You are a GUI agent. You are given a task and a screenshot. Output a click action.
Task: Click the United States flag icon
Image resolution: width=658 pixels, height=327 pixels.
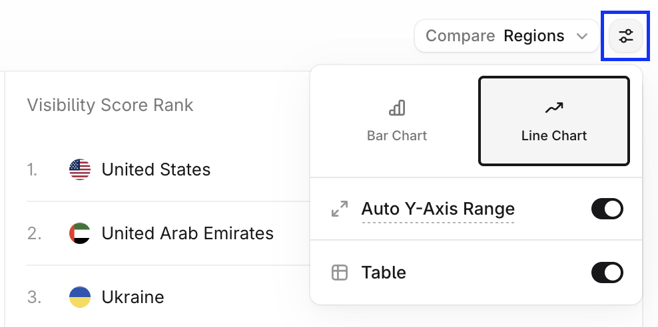[80, 169]
